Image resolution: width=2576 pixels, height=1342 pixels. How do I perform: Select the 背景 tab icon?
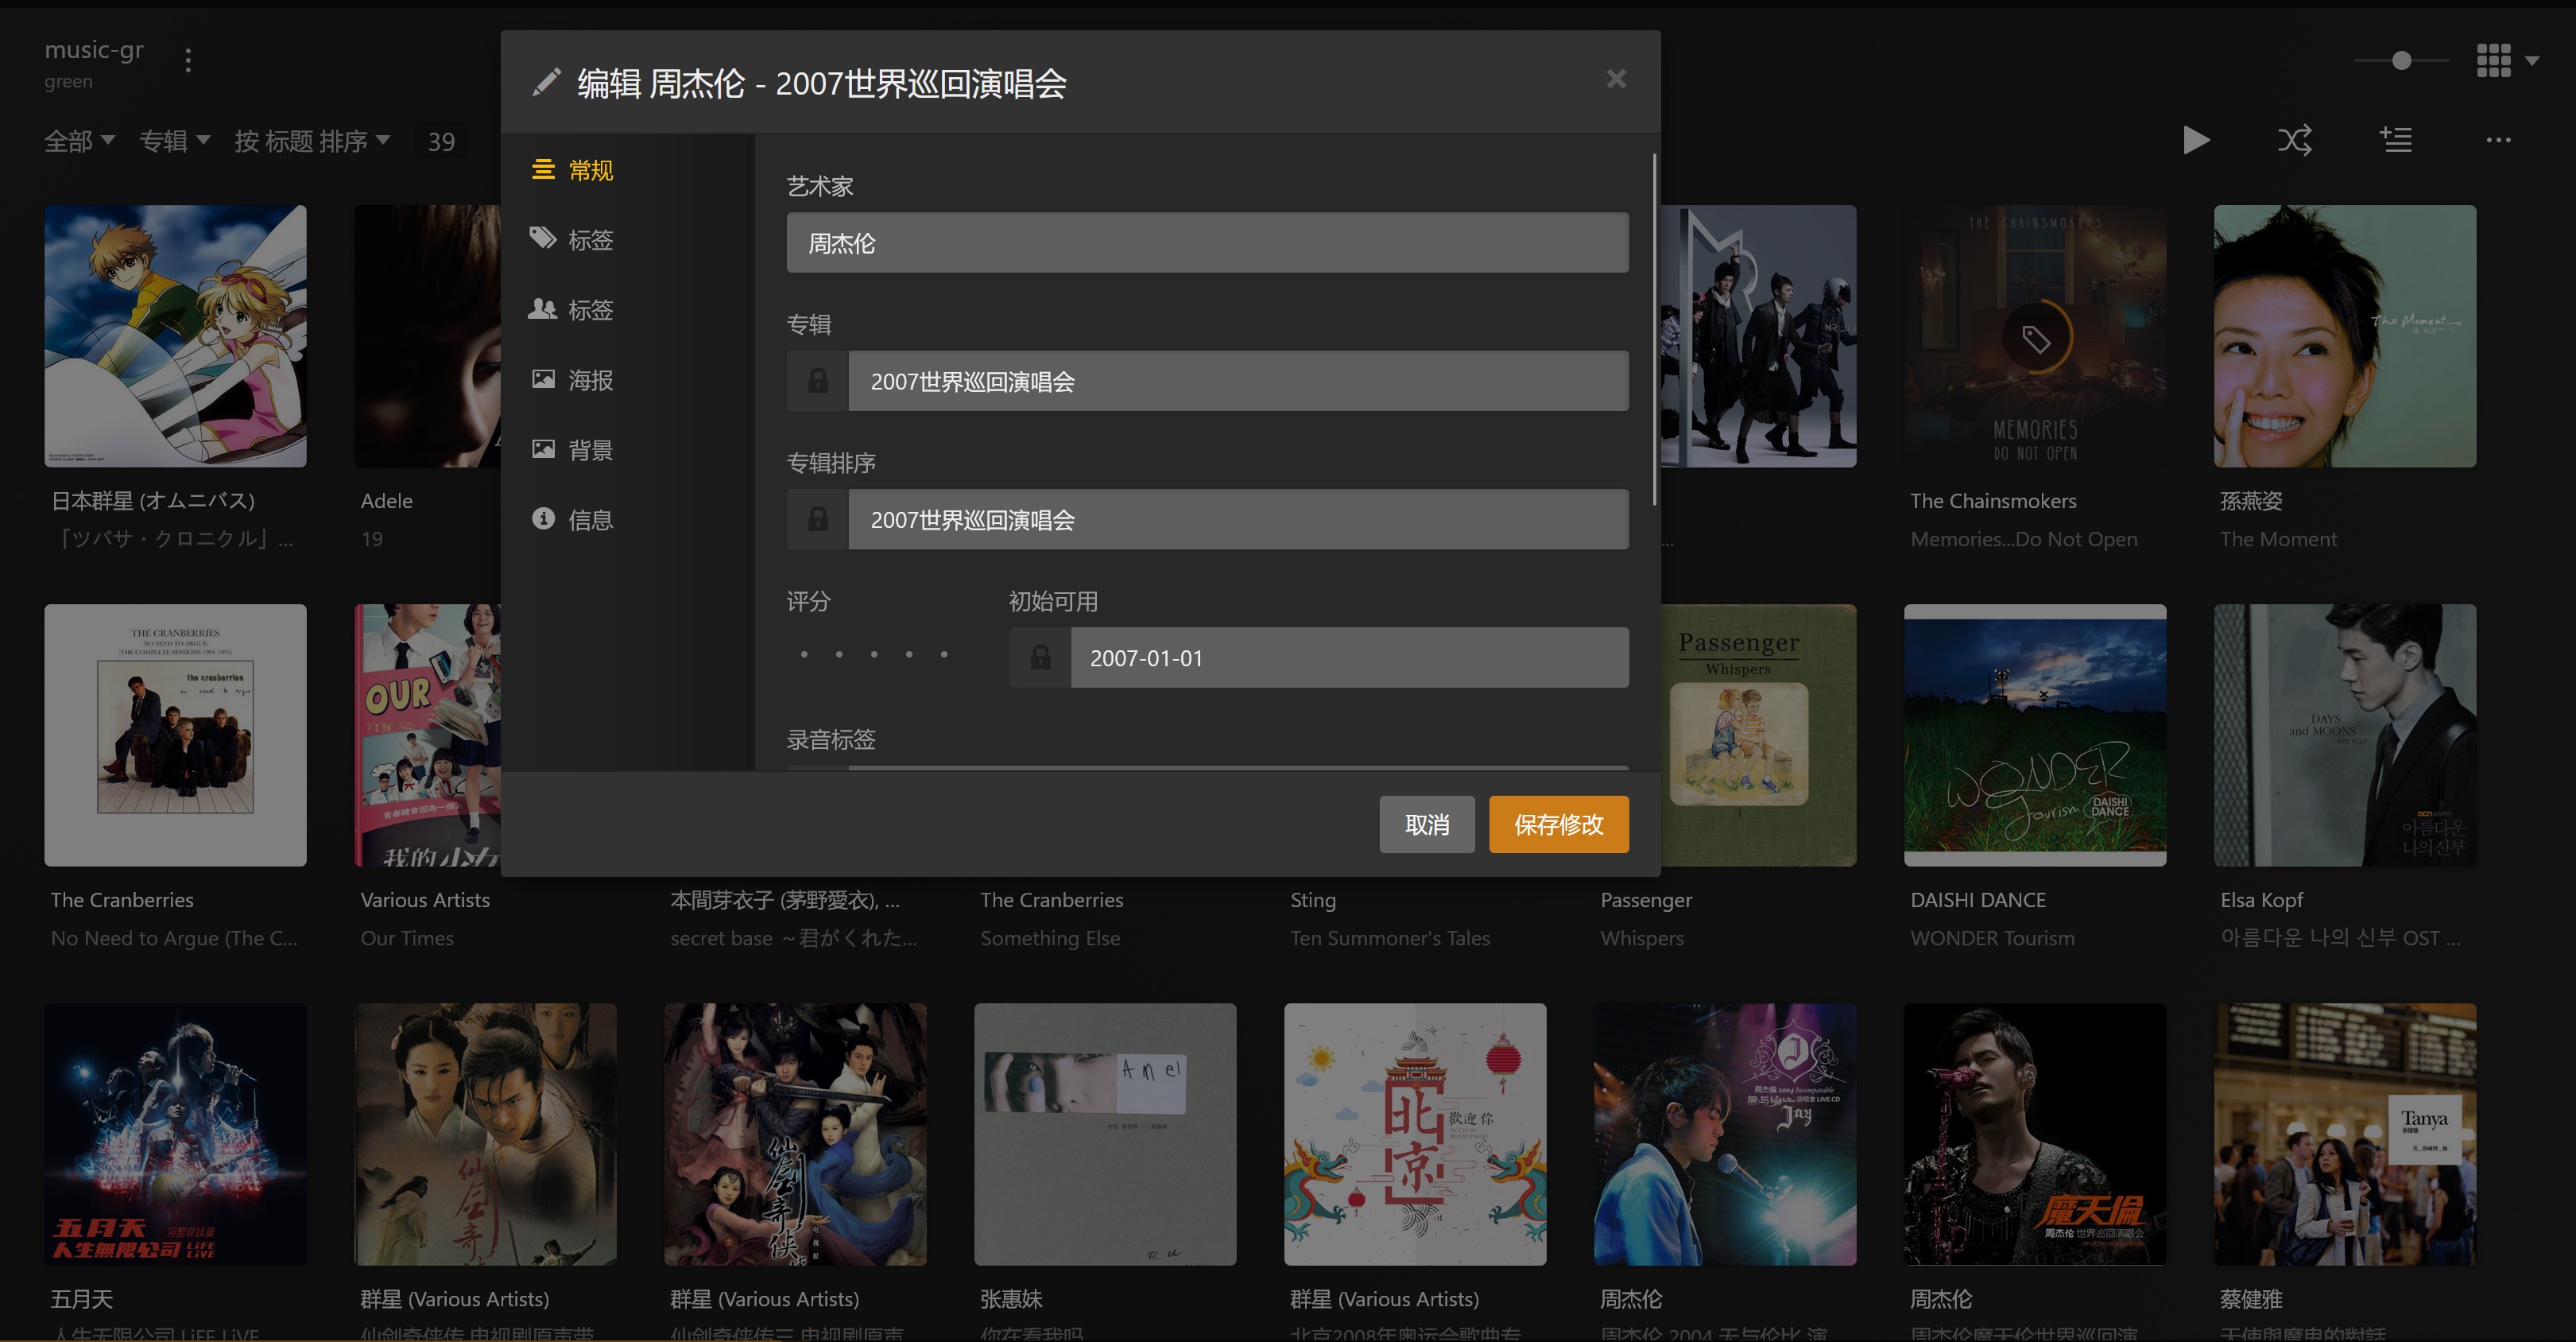point(543,449)
